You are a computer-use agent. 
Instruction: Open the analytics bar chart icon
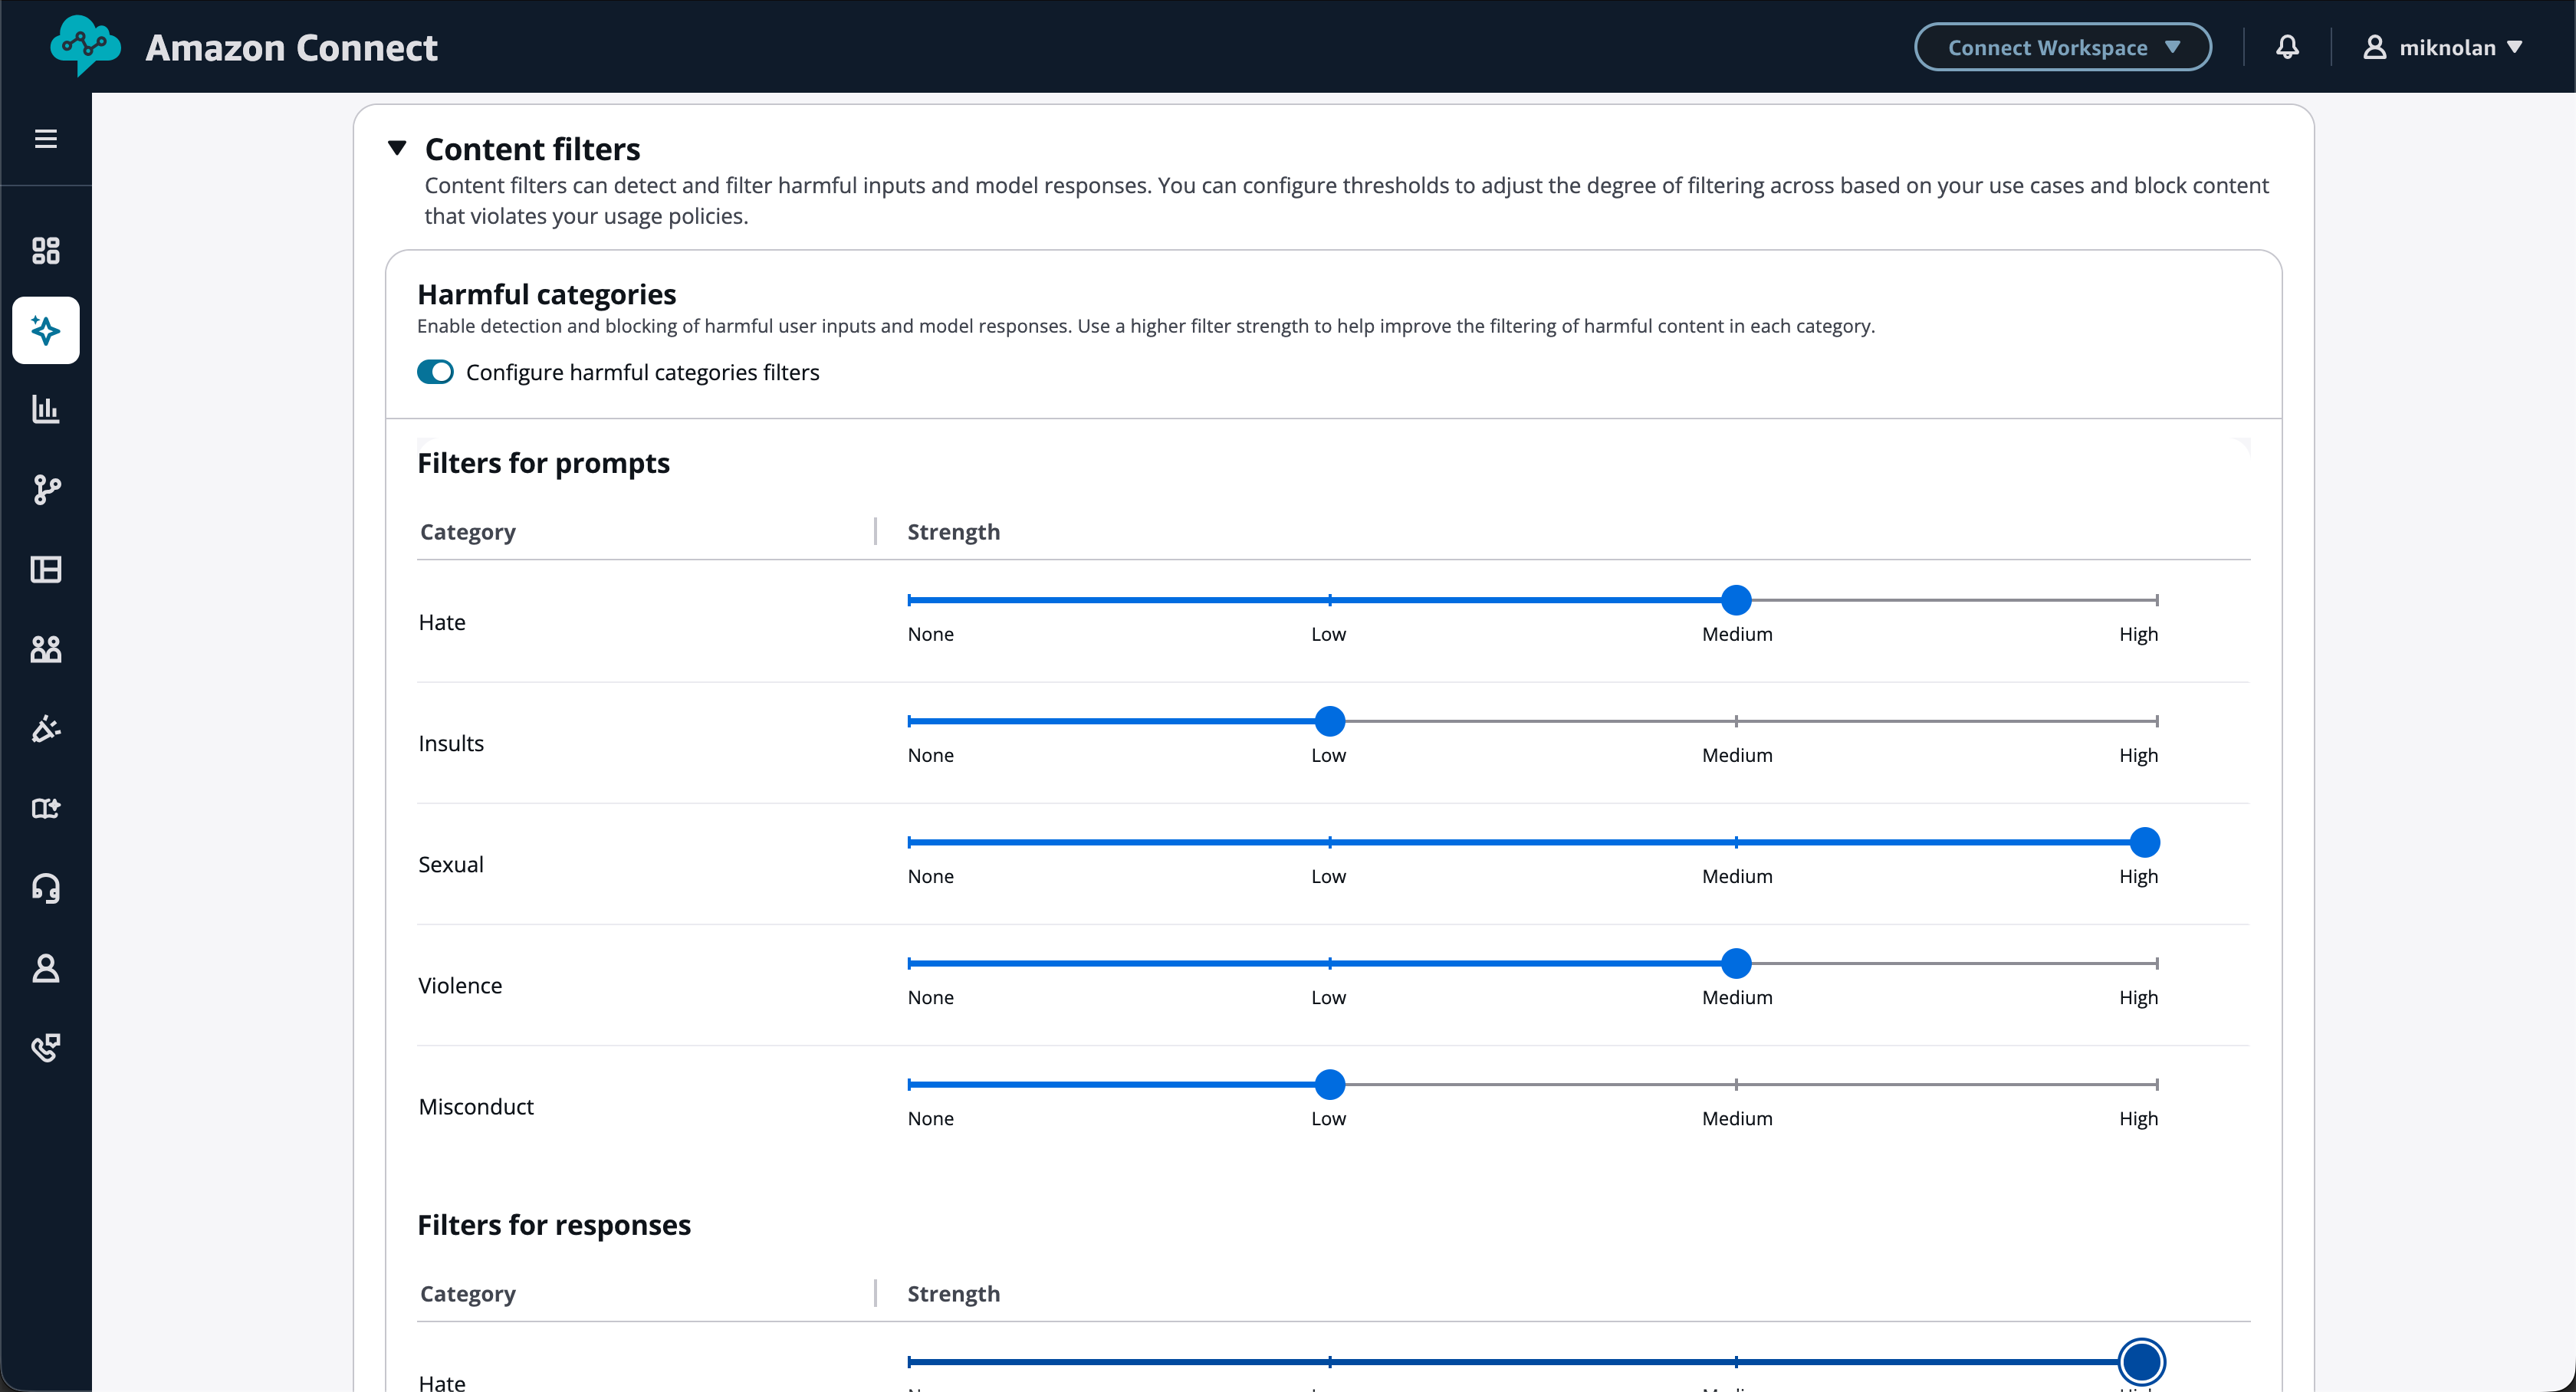46,409
